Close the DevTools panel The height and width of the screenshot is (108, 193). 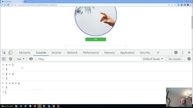189,52
